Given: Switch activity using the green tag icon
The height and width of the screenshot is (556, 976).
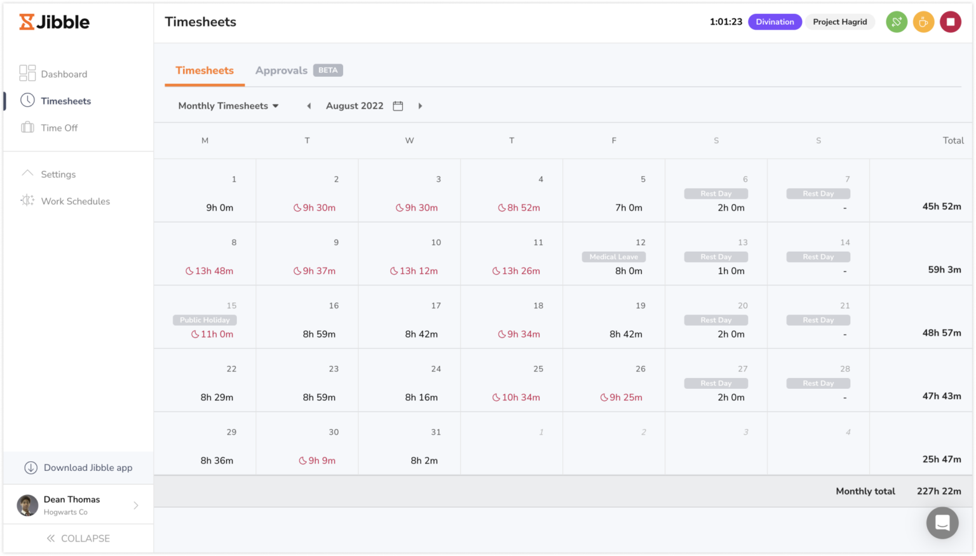Looking at the screenshot, I should [896, 22].
